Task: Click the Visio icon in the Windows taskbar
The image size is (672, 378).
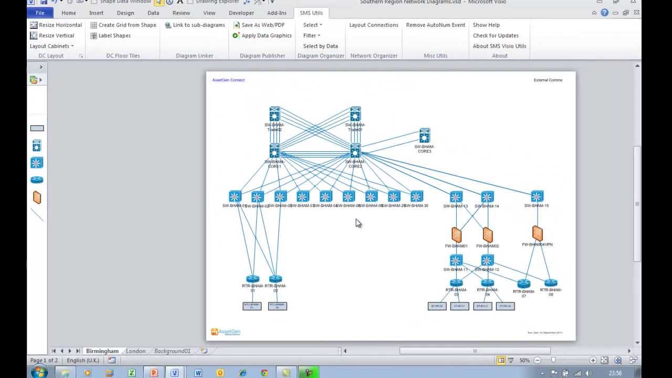Action: point(175,373)
